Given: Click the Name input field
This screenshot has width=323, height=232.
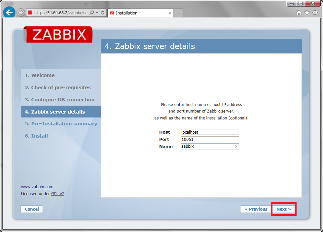Looking at the screenshot, I should coord(210,146).
